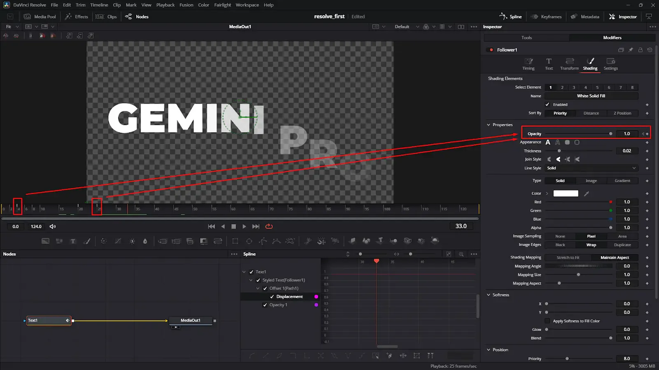The width and height of the screenshot is (659, 370).
Task: Open the Media Pool panel
Action: (40, 16)
